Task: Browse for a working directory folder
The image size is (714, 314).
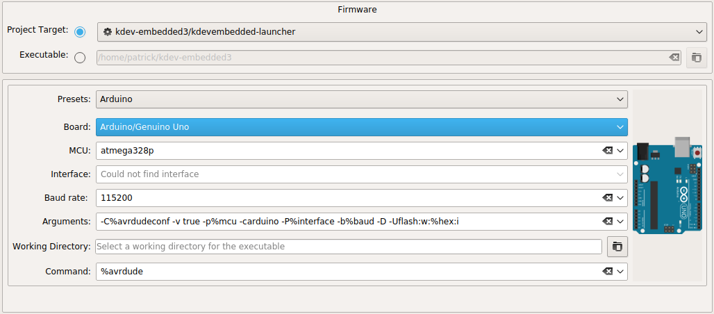Action: [617, 246]
